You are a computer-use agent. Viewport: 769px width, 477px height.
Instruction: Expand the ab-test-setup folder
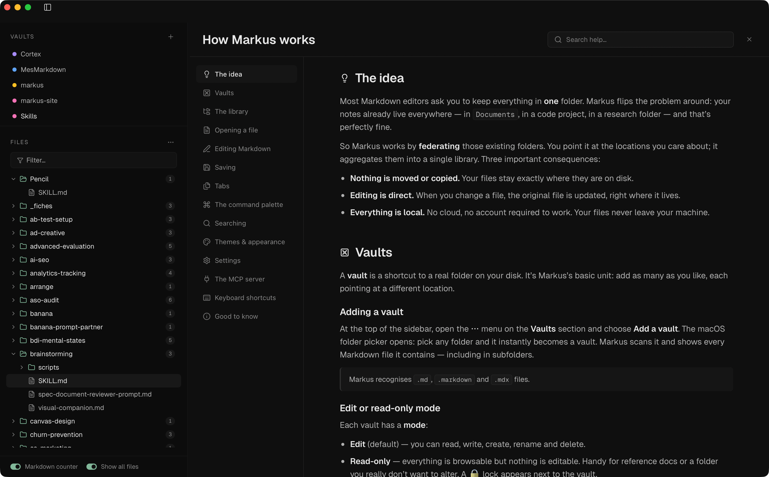pyautogui.click(x=13, y=219)
